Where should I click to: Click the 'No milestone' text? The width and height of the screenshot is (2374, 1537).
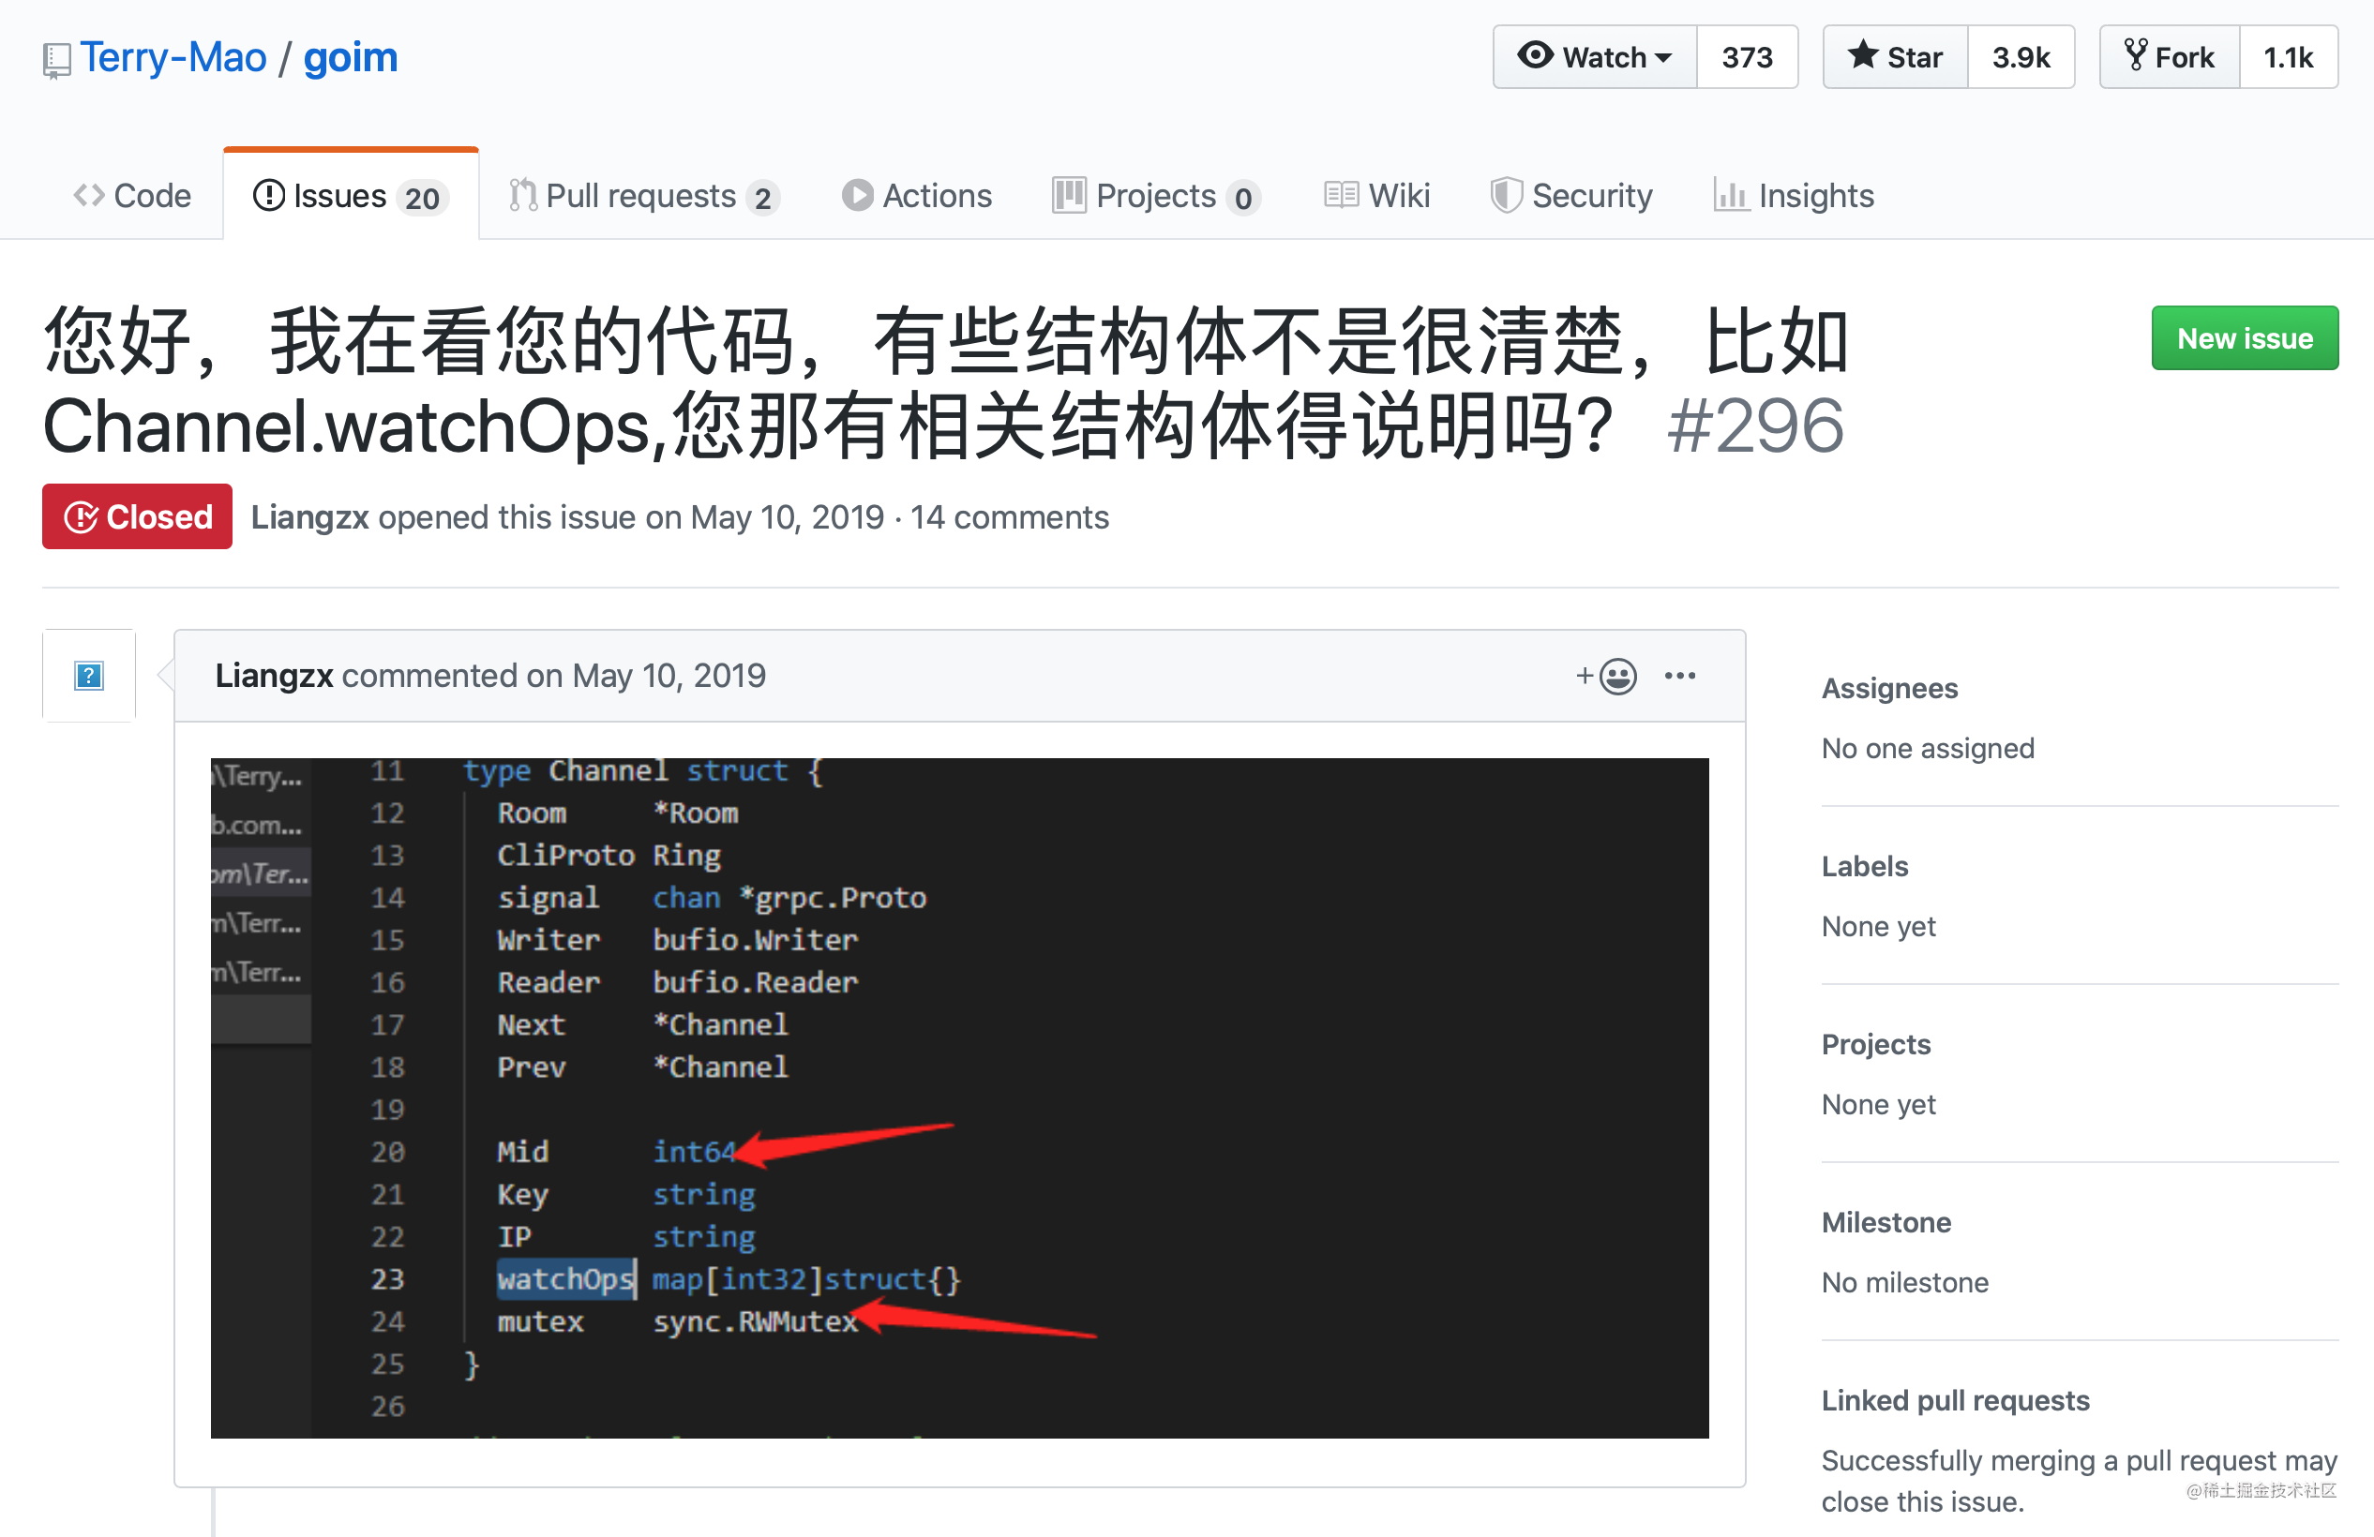pos(1904,1282)
